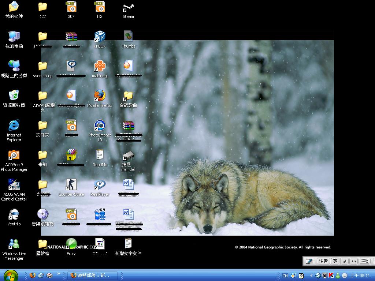The height and width of the screenshot is (281, 375).
Task: Launch PhotoImpact 10
Action: pos(100,131)
